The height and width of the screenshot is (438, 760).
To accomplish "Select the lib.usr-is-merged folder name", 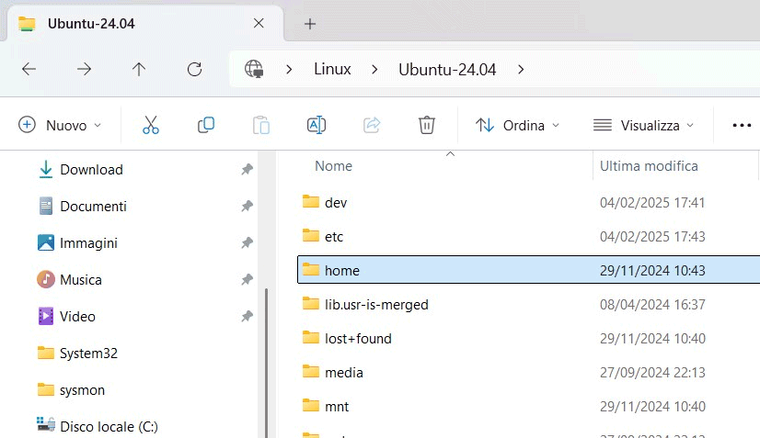I will tap(376, 305).
